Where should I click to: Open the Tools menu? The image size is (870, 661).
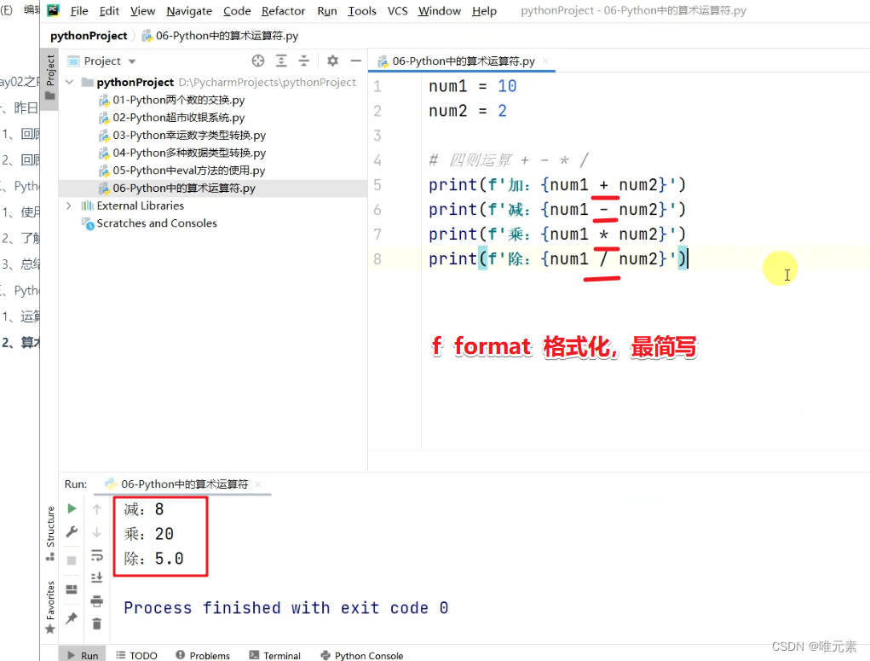[362, 10]
